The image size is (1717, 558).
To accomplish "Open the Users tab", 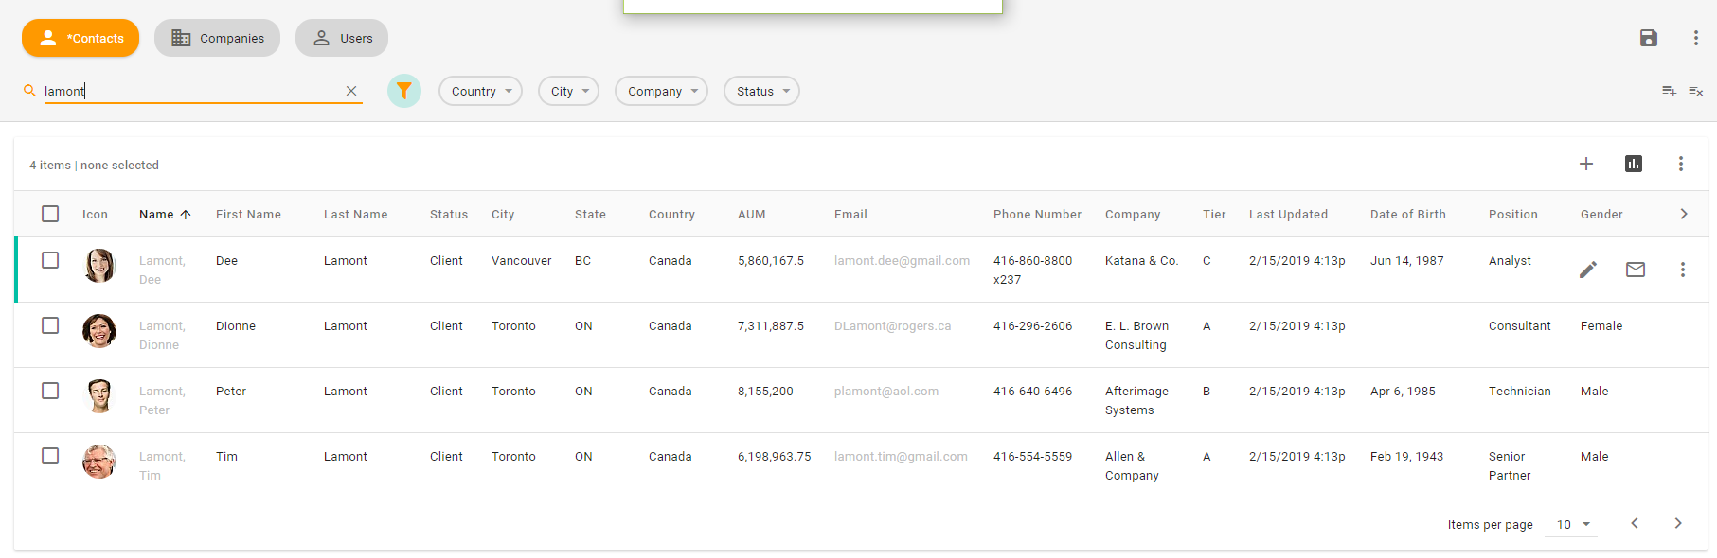I will [342, 38].
